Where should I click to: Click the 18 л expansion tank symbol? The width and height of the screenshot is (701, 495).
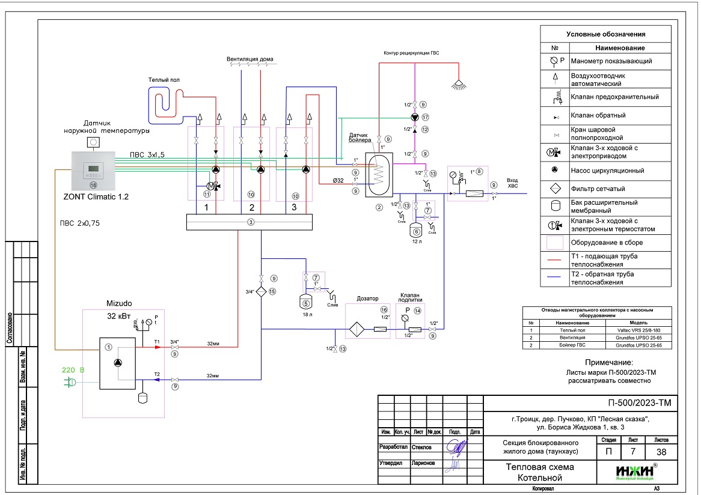pos(306,297)
